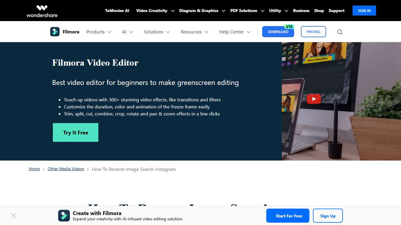Open the PRICING page
The image size is (401, 225).
coord(313,32)
